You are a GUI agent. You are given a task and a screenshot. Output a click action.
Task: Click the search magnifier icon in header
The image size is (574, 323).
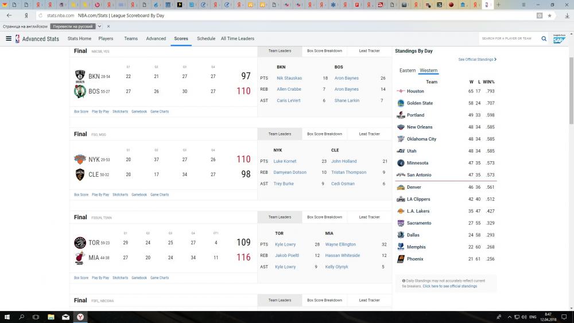(x=543, y=38)
